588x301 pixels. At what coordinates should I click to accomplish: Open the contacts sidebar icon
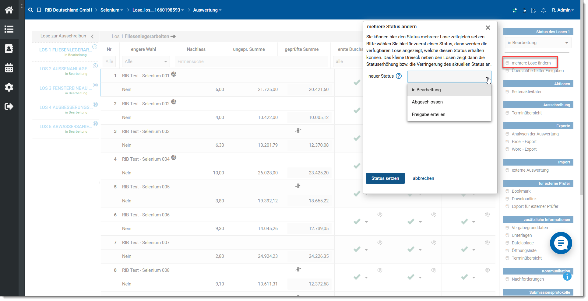coord(9,49)
